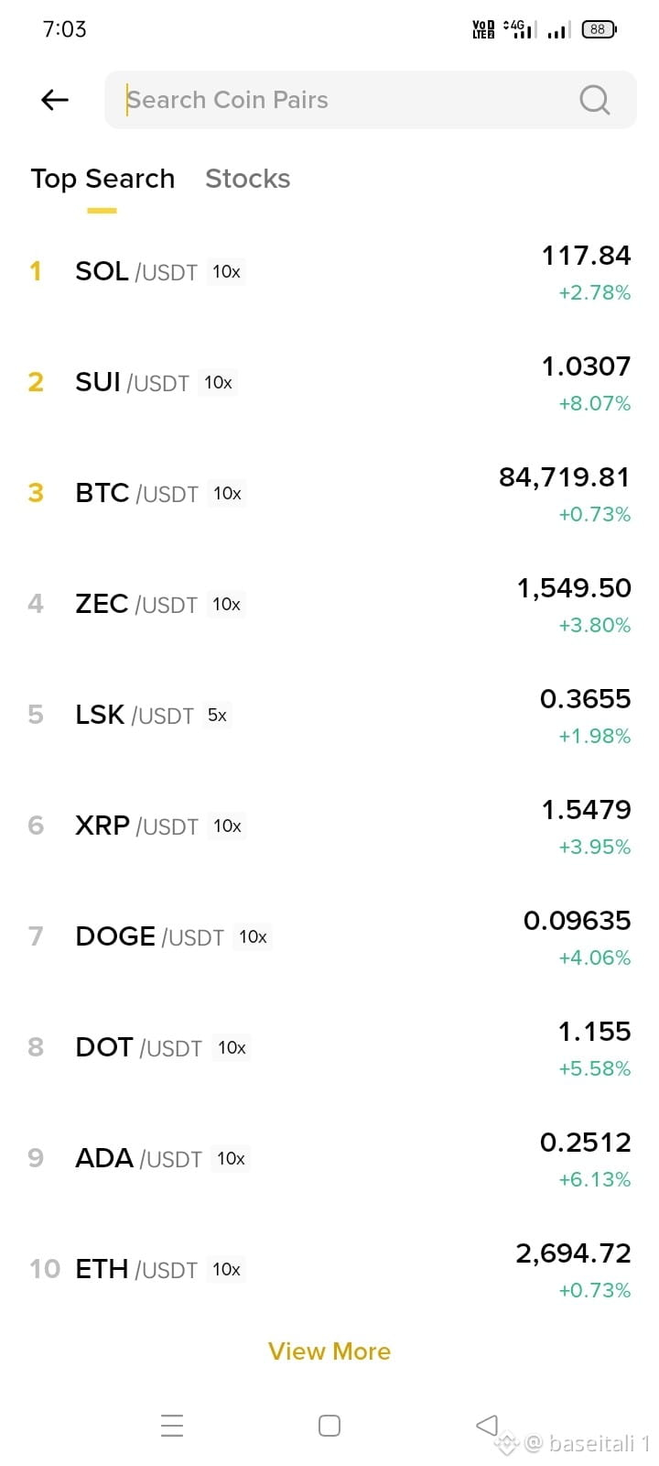The height and width of the screenshot is (1466, 659).
Task: Choose the LSK/USDT 5x pair
Action: (329, 717)
